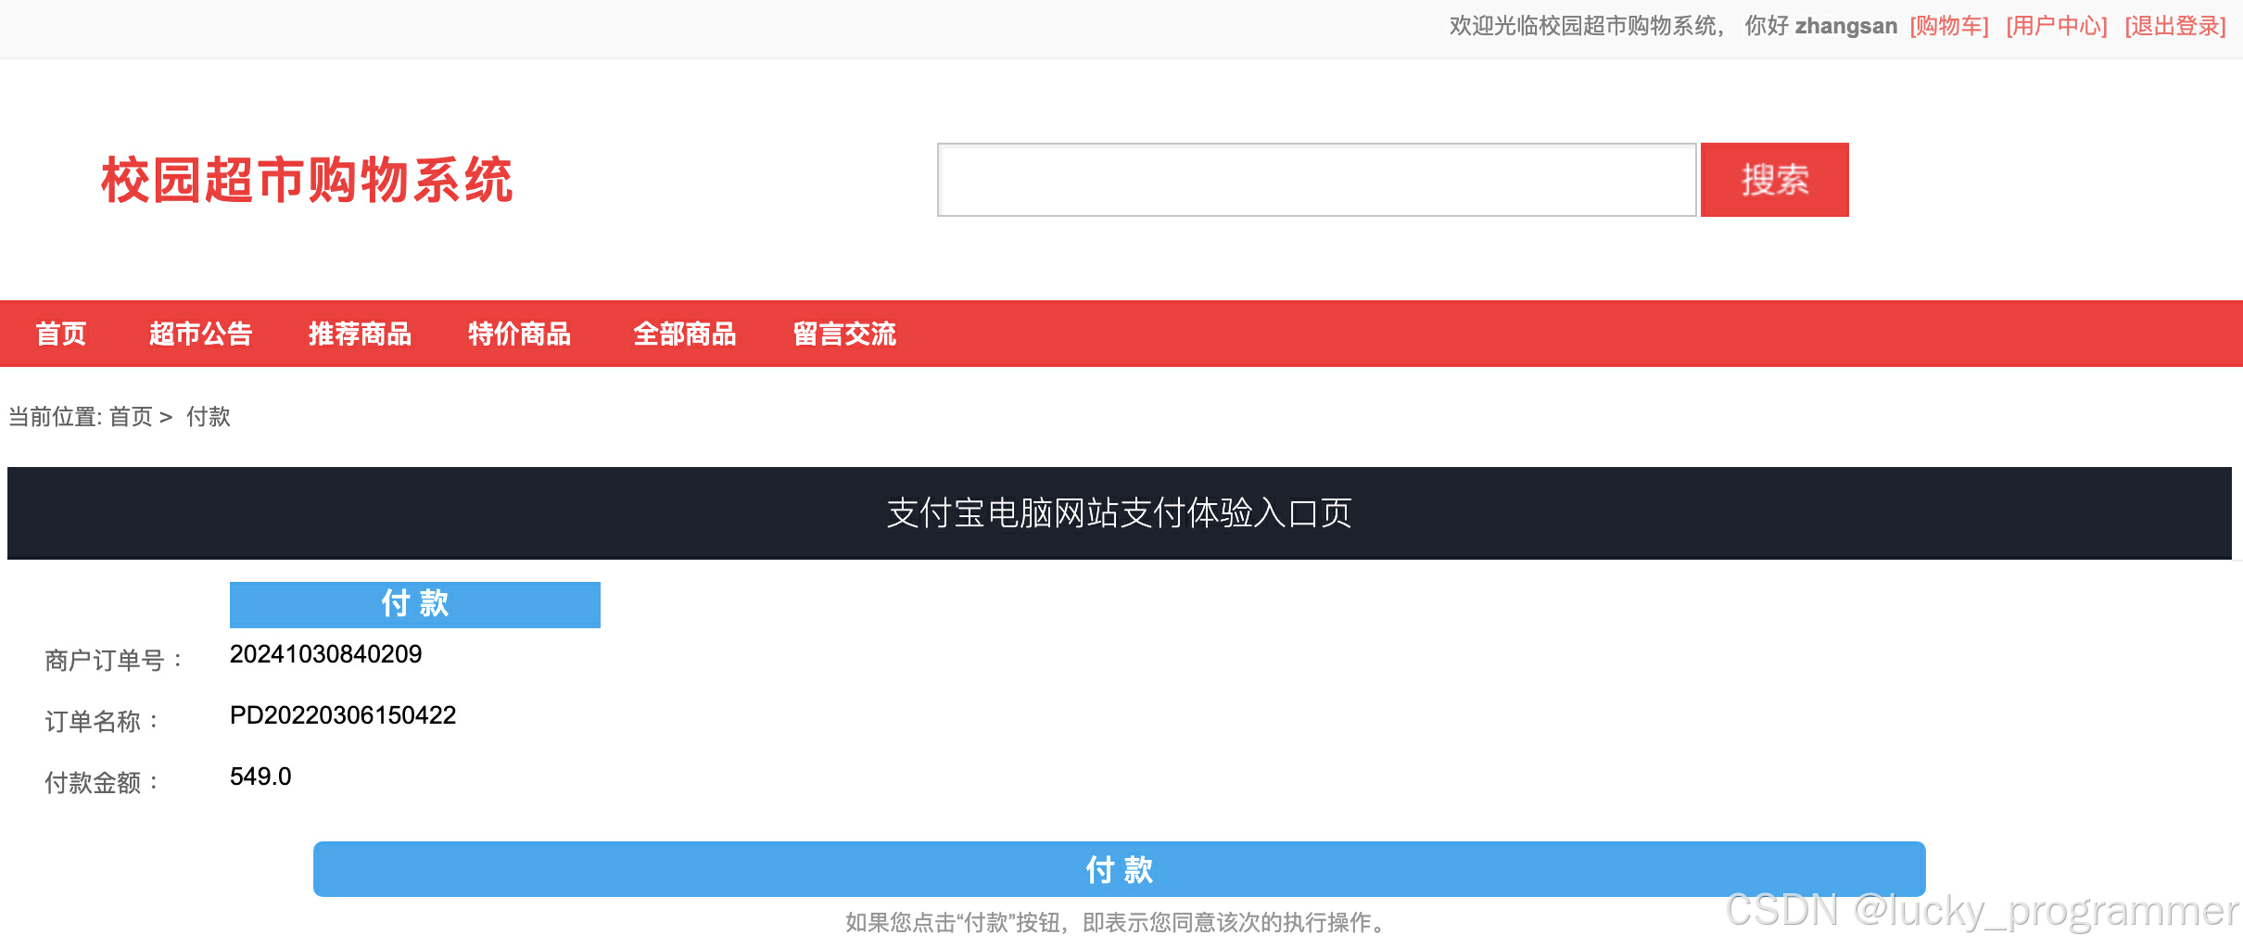Open the 特价商品 menu item
Screen dimensions: 2243x947
(x=519, y=334)
